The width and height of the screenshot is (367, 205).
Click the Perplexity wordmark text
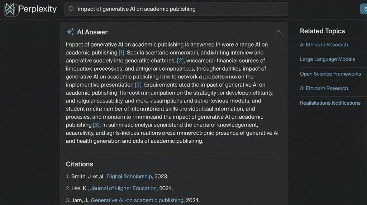37,9
